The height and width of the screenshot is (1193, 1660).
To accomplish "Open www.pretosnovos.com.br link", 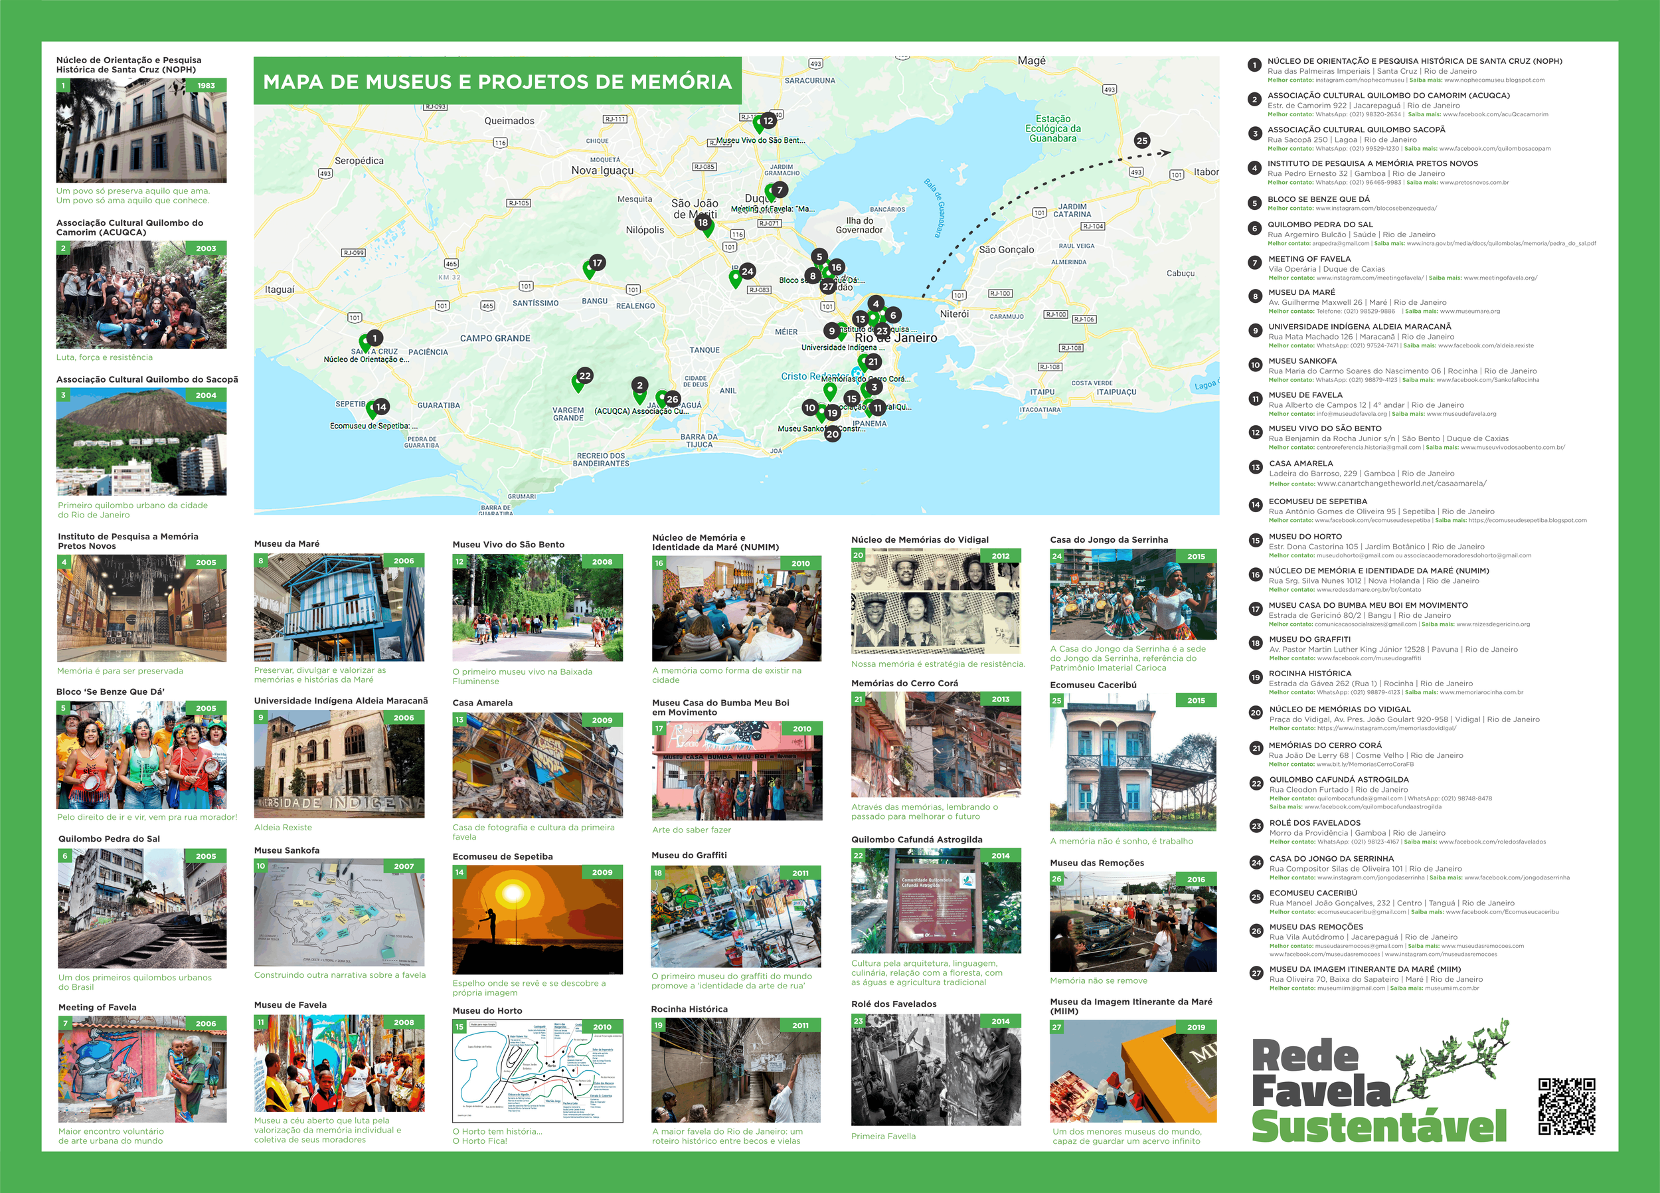I will (1473, 183).
